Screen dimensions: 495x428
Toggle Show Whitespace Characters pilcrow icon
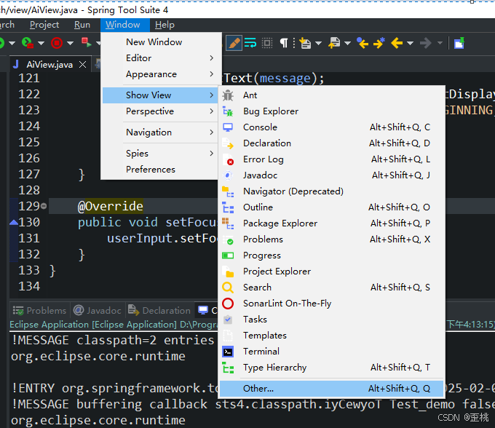click(x=284, y=43)
